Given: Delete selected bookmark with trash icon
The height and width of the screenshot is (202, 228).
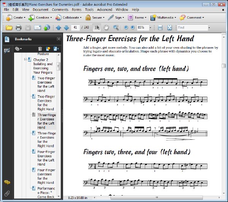Looking at the screenshot, I should [40, 49].
